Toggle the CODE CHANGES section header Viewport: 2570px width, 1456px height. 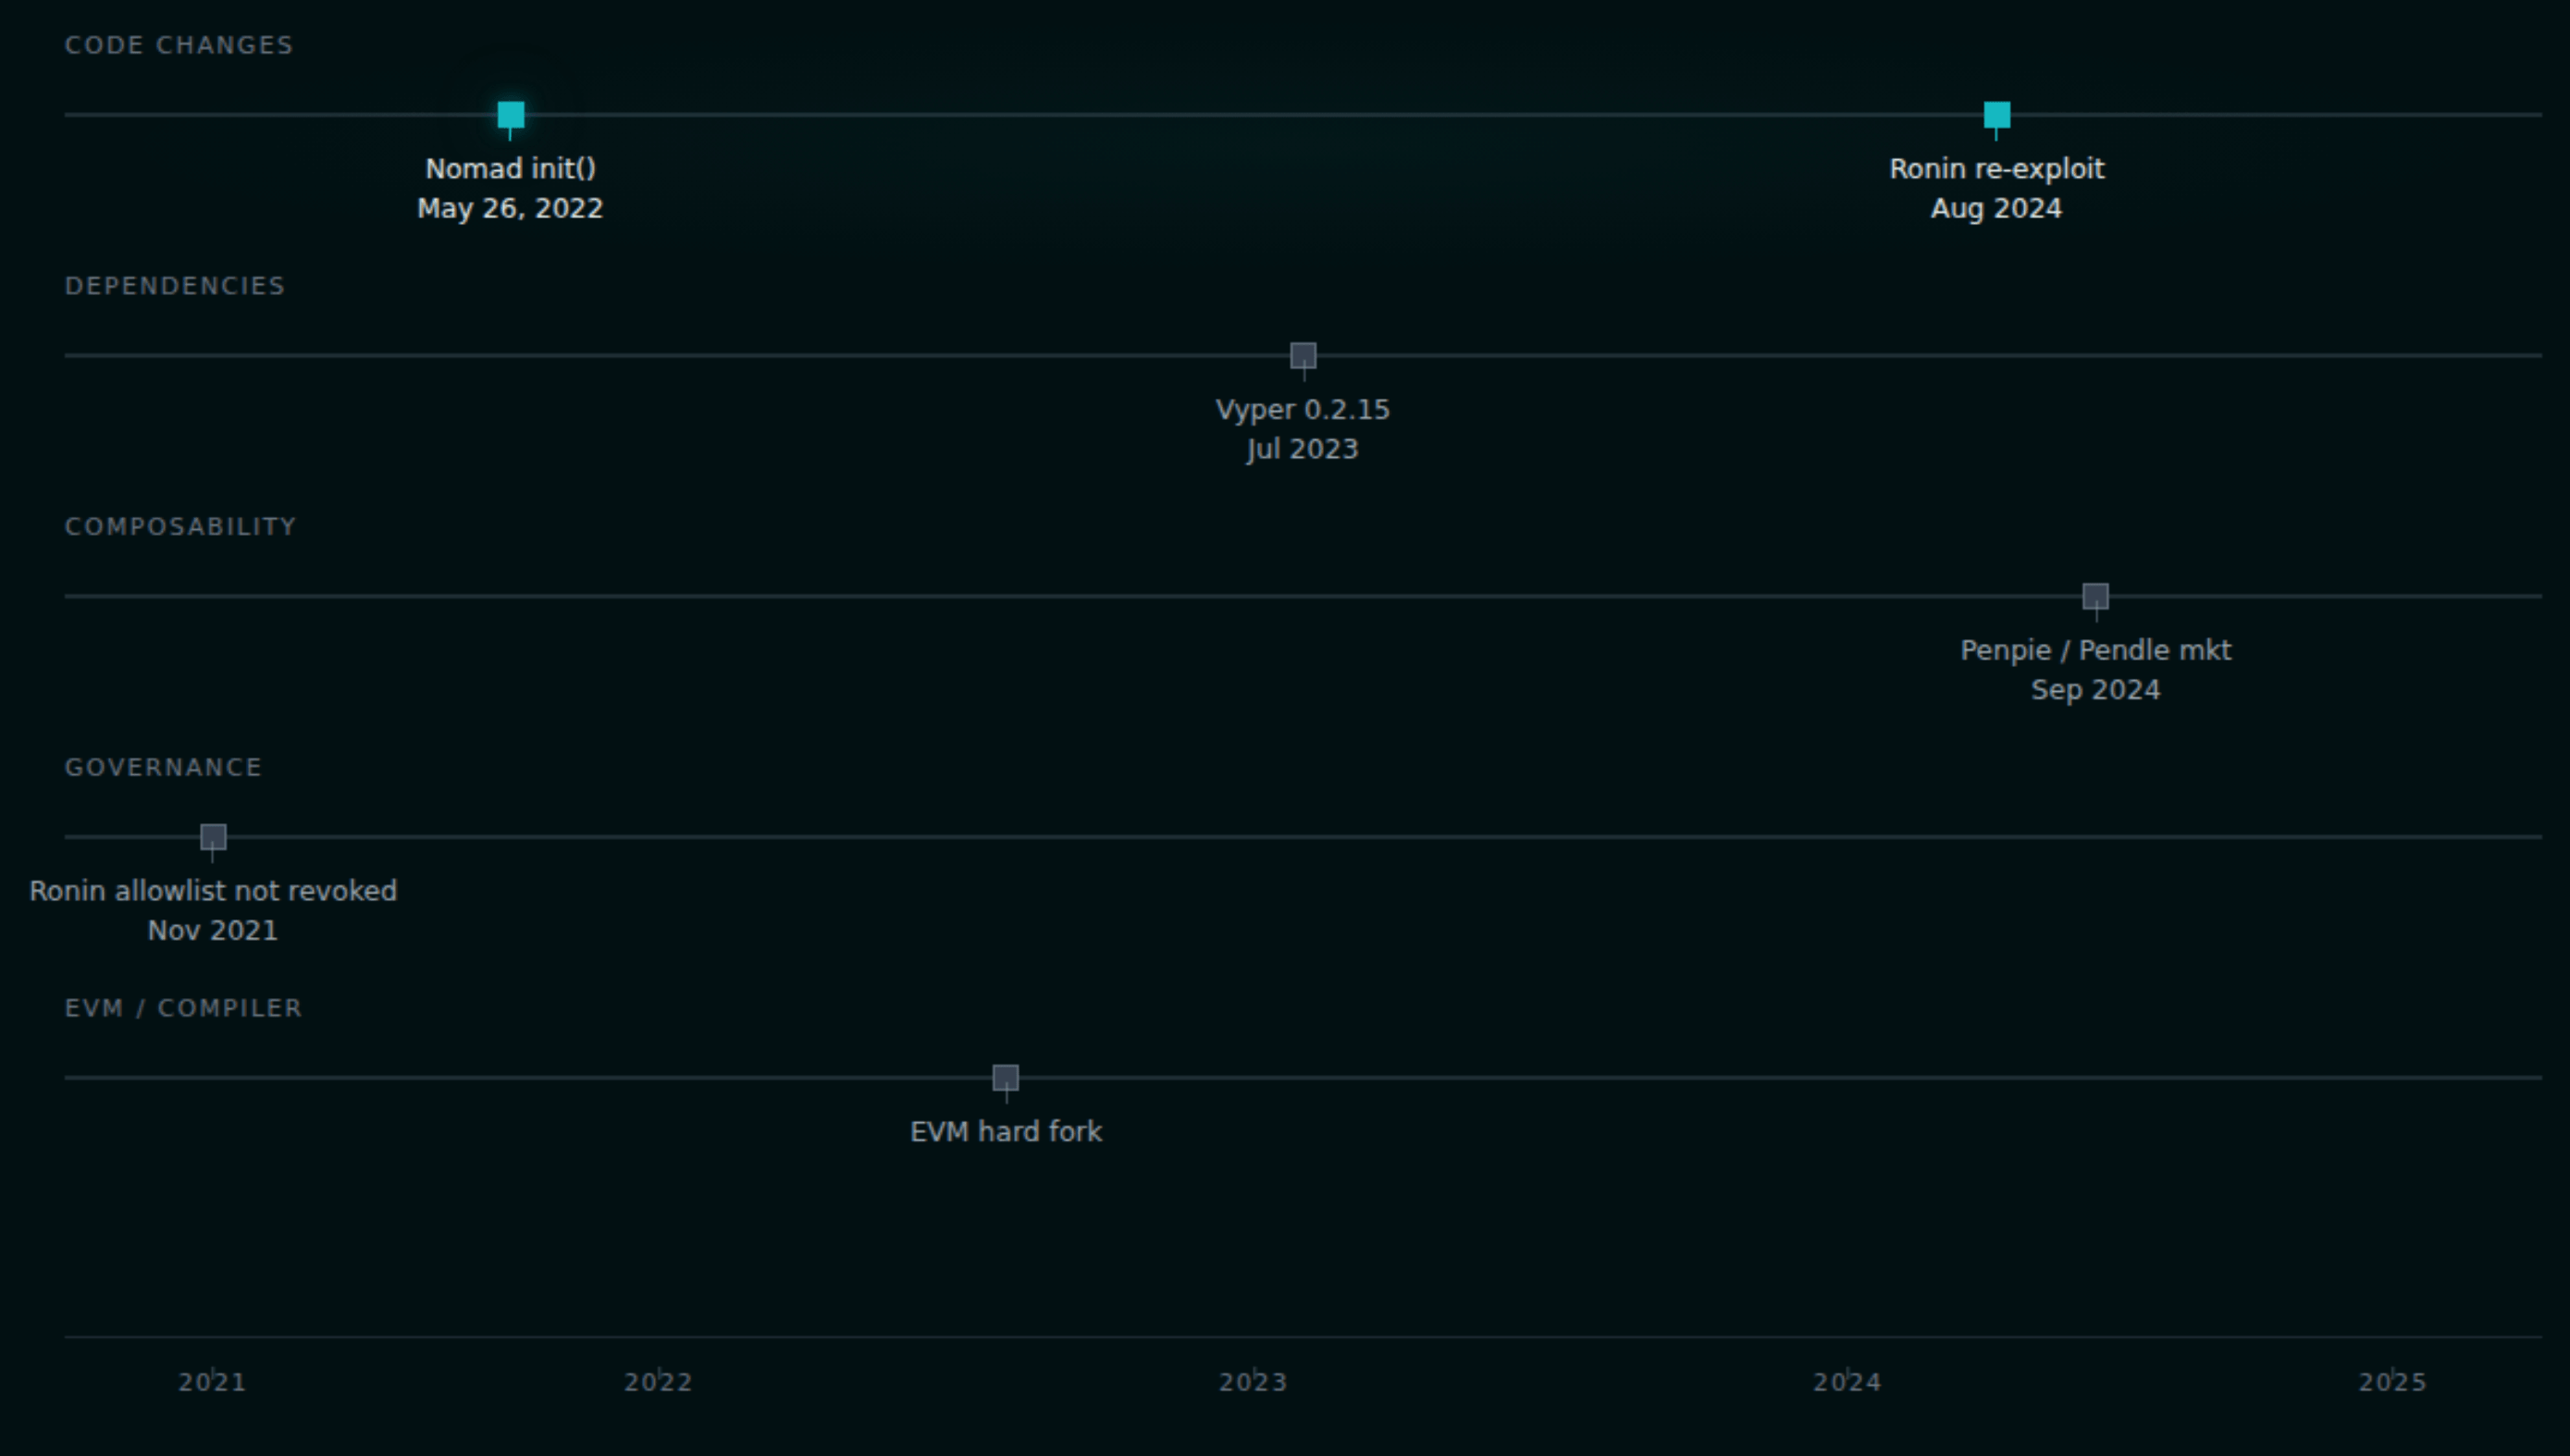(180, 44)
